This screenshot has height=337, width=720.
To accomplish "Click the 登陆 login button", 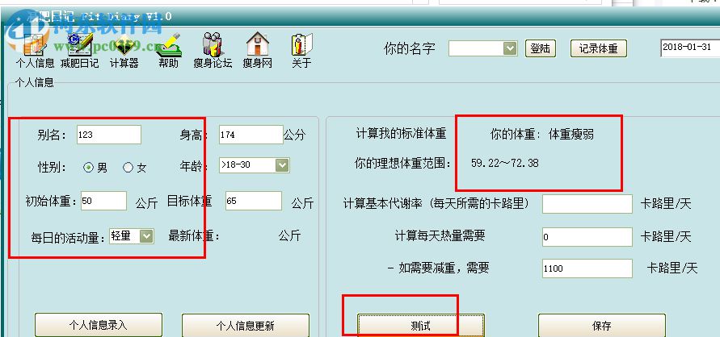I will tap(541, 48).
